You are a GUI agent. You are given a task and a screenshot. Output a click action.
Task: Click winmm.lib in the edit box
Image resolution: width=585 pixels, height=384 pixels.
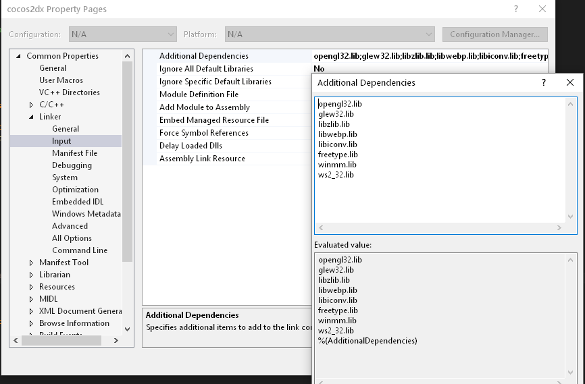pos(337,165)
